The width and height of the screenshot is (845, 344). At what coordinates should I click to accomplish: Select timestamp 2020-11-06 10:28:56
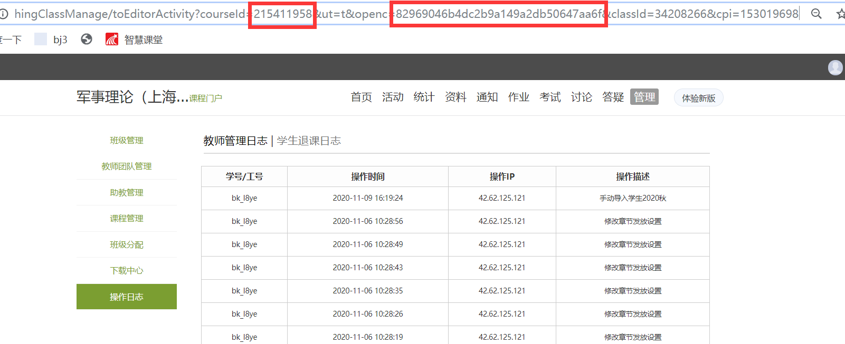pyautogui.click(x=368, y=221)
